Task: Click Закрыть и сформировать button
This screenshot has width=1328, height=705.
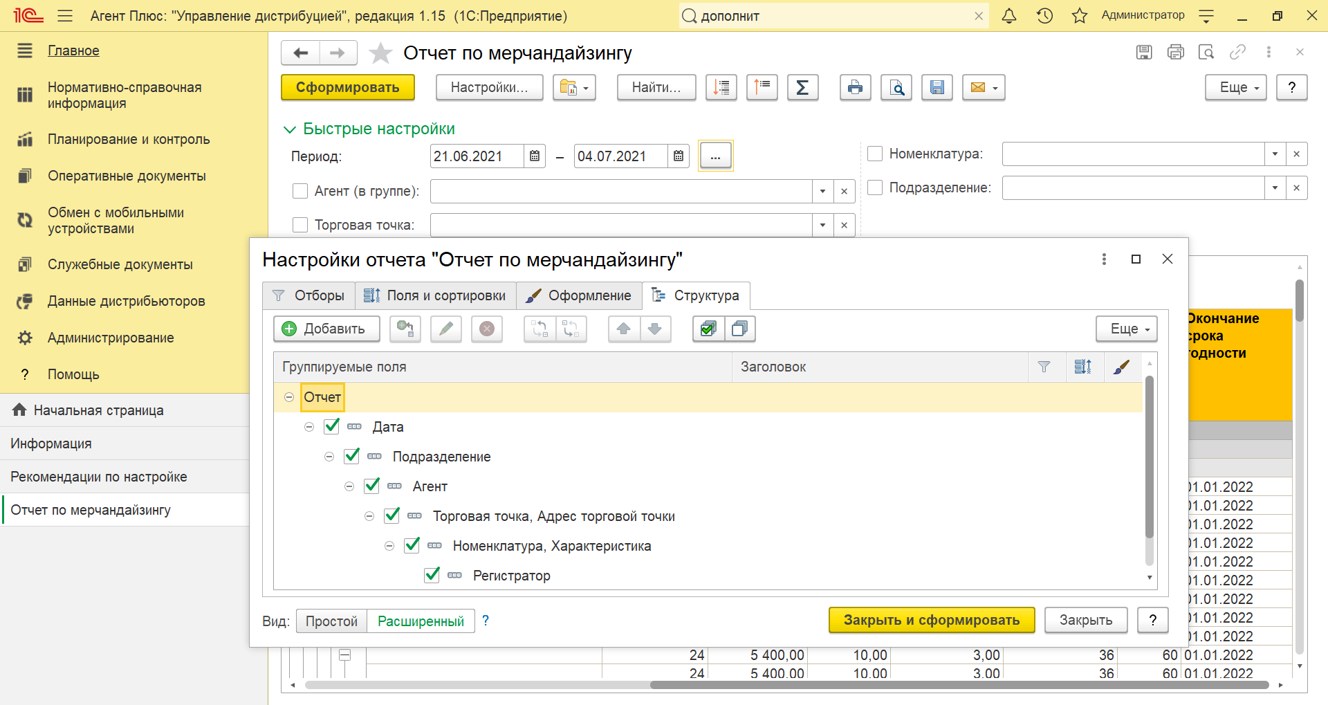Action: point(932,620)
